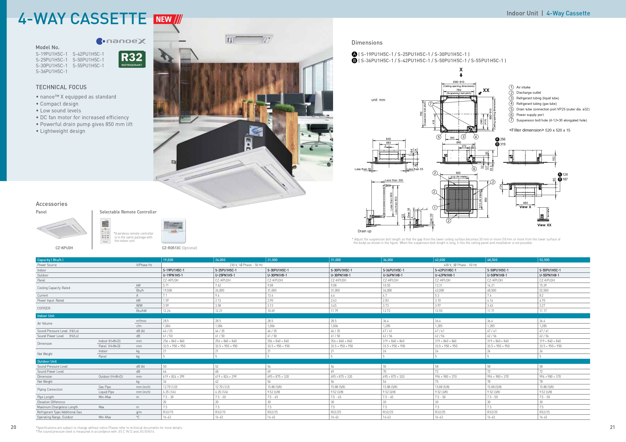
Task: Click circled B marker before S-36PU1H5C-1 dimensions list
Action: [354, 60]
